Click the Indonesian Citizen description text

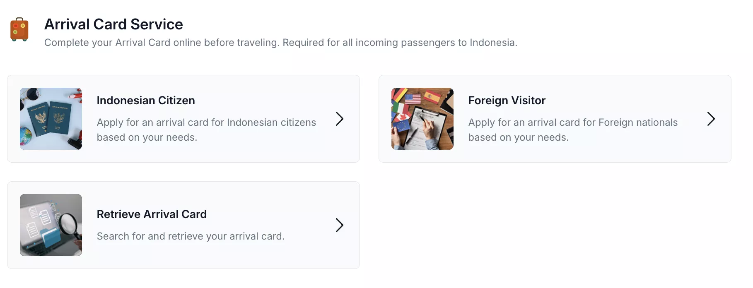pyautogui.click(x=206, y=130)
